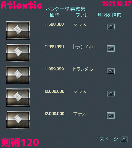This screenshot has height=148, width=132.
Task: Select the first scroll item priced 11,999,999
Action: tap(18, 53)
